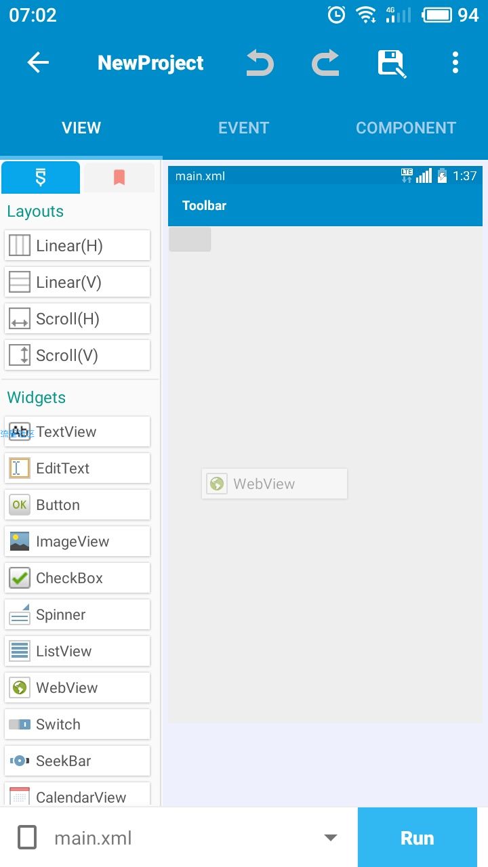Select the WebView placed on canvas
The height and width of the screenshot is (867, 488).
click(x=274, y=484)
